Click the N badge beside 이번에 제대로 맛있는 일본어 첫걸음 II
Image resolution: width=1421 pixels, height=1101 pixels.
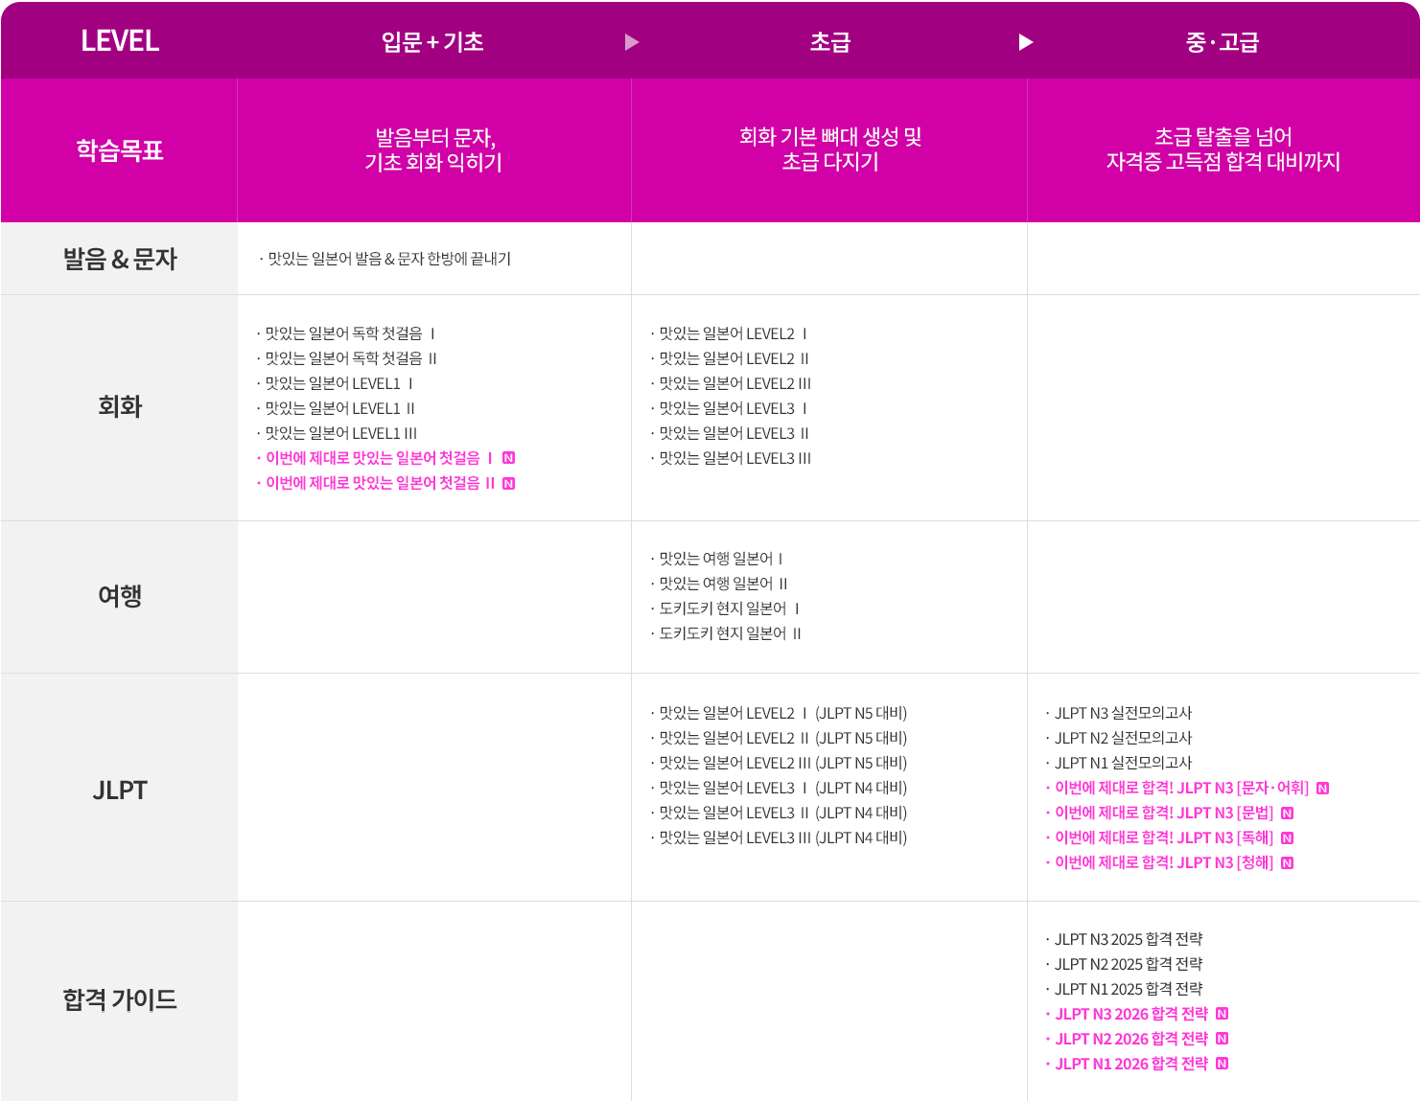pyautogui.click(x=509, y=483)
